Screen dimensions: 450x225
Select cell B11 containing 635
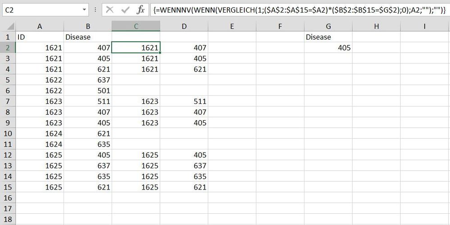[x=88, y=144]
